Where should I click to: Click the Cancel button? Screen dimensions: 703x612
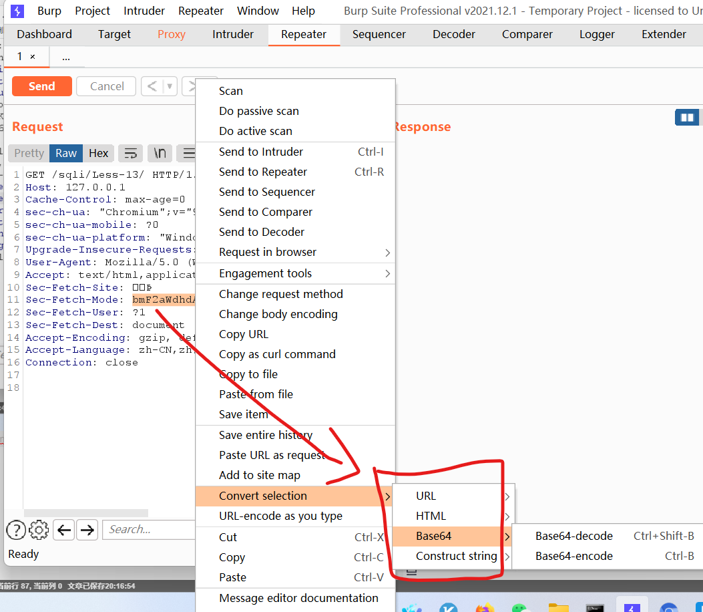tap(107, 86)
